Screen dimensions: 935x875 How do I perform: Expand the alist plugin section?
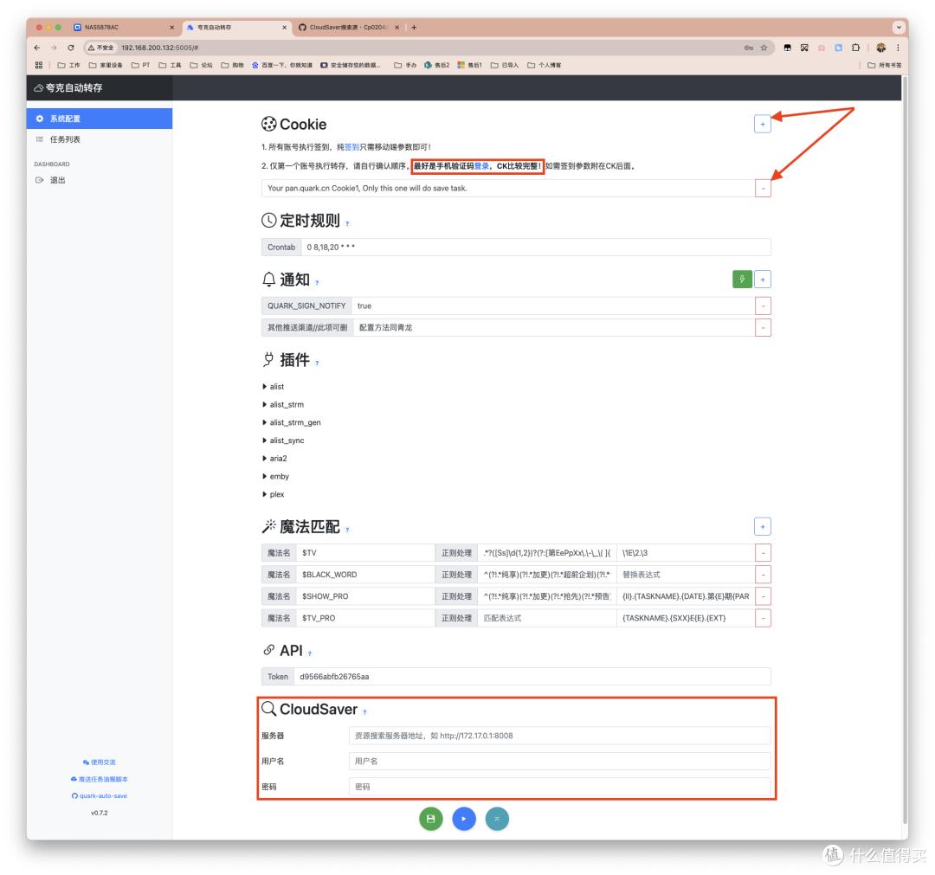tap(276, 387)
